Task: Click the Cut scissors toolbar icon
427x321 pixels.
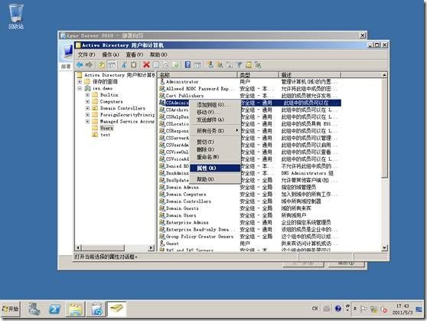Action: coord(124,65)
